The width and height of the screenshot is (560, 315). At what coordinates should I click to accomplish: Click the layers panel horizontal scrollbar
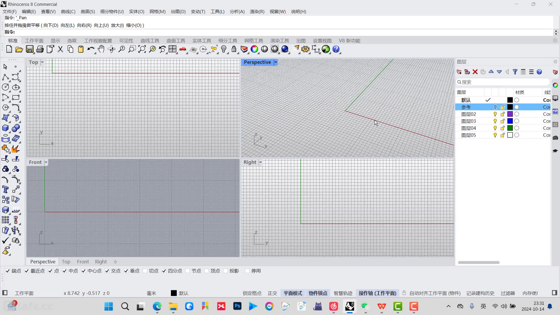coord(479,262)
